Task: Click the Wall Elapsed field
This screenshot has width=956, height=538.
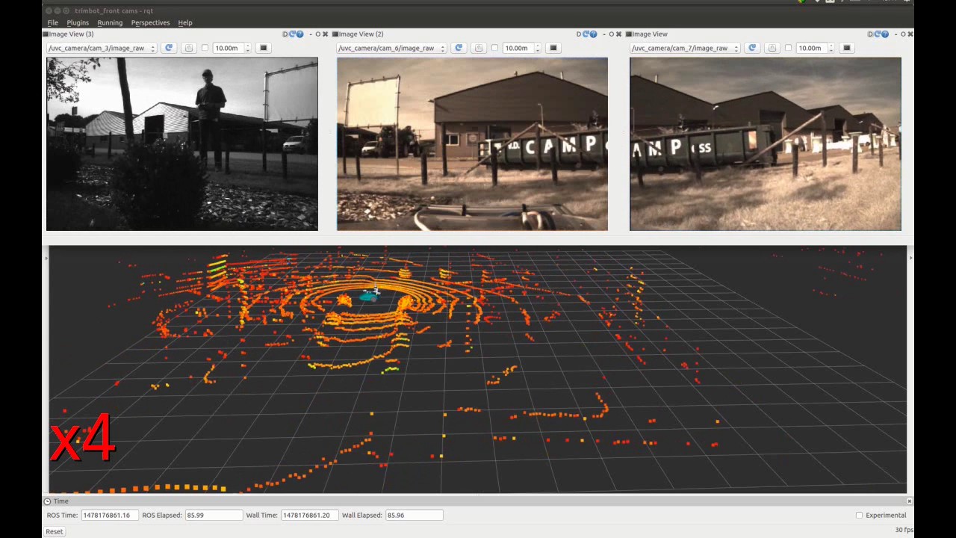Action: [414, 515]
